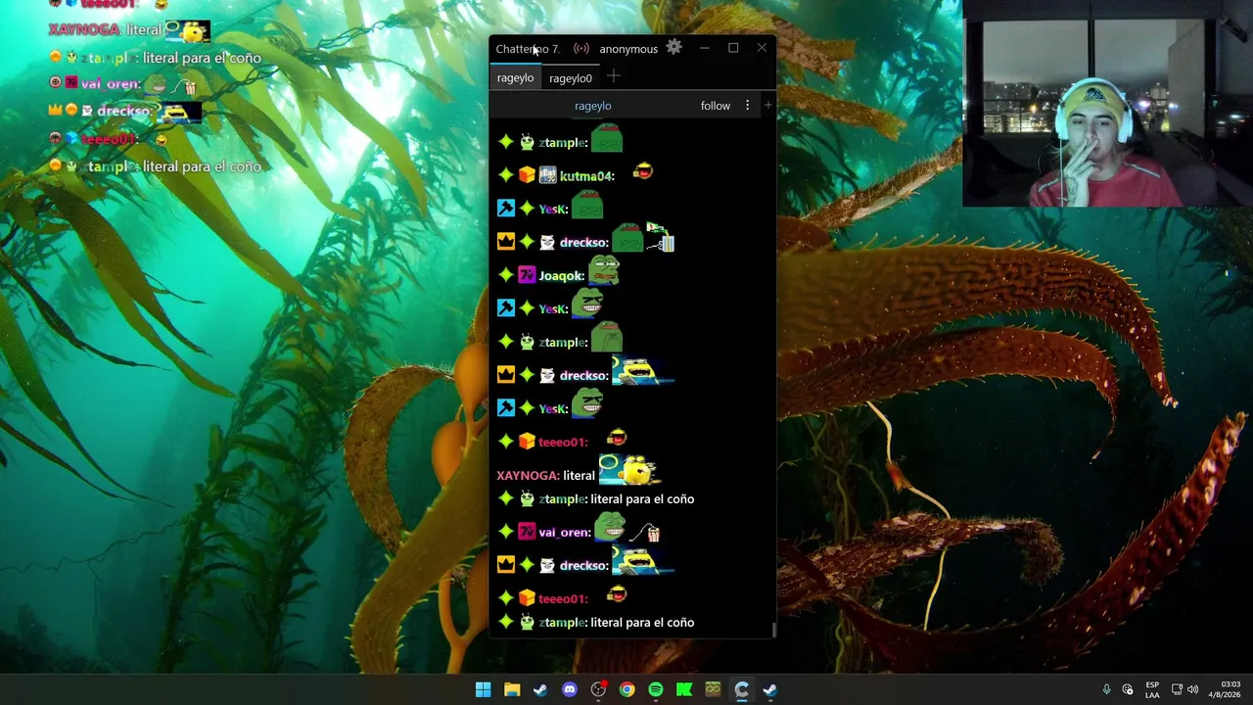Open kutma04's user card
1253x705 pixels.
pyautogui.click(x=586, y=176)
